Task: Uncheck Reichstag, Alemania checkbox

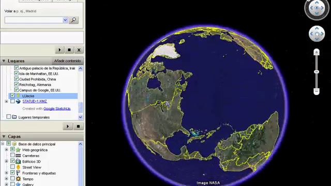Action: [x=16, y=84]
